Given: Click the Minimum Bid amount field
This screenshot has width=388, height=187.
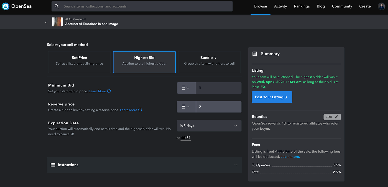Looking at the screenshot, I should tap(219, 88).
